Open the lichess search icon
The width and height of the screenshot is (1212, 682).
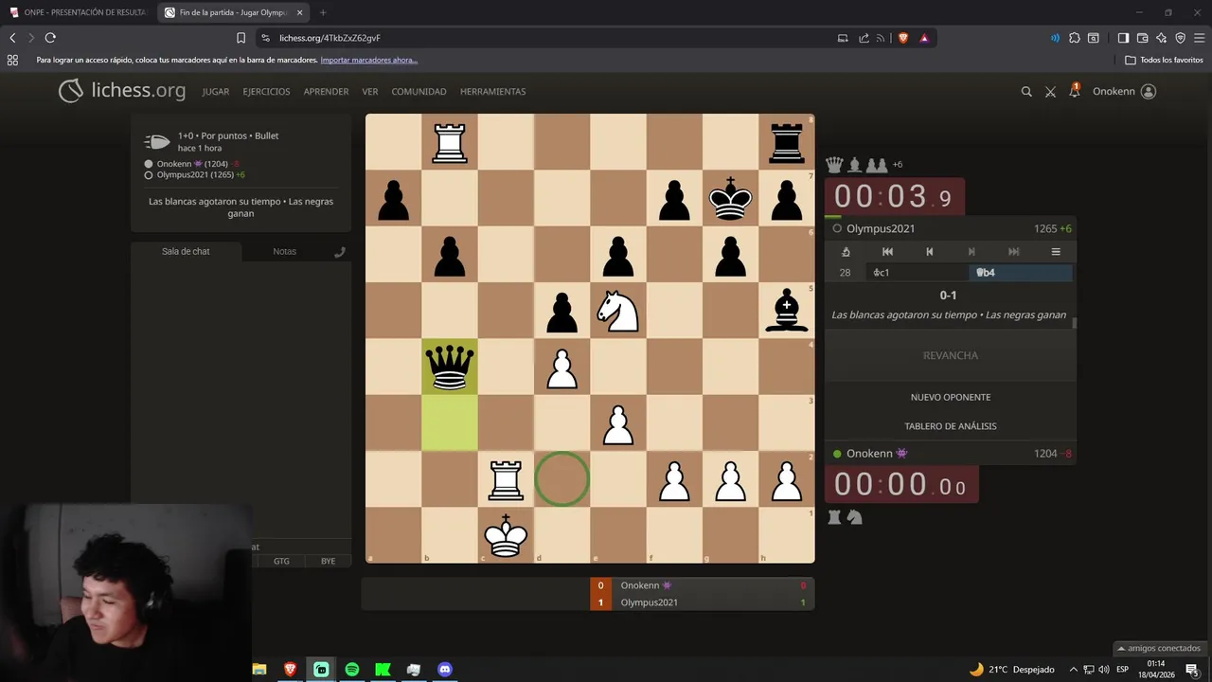[1026, 92]
